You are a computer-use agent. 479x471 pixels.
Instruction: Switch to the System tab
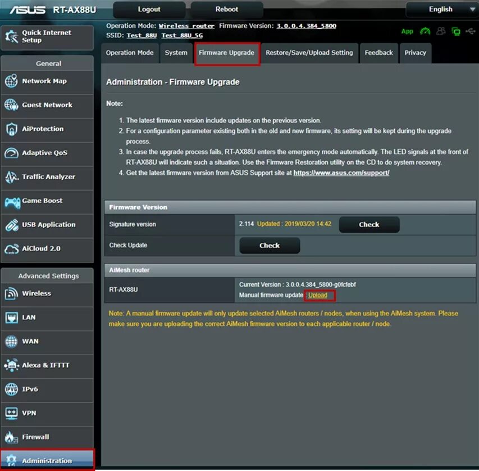[x=176, y=53]
